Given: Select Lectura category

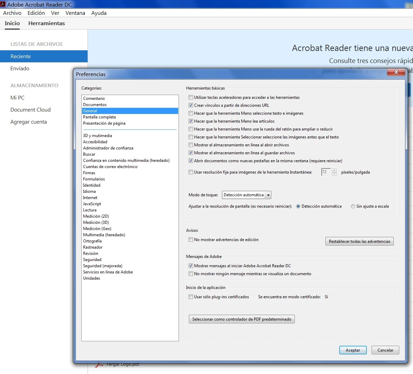Looking at the screenshot, I should click(x=130, y=210).
